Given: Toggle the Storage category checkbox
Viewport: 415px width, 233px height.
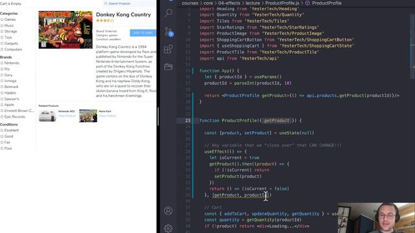Looking at the screenshot, I should tap(2, 32).
